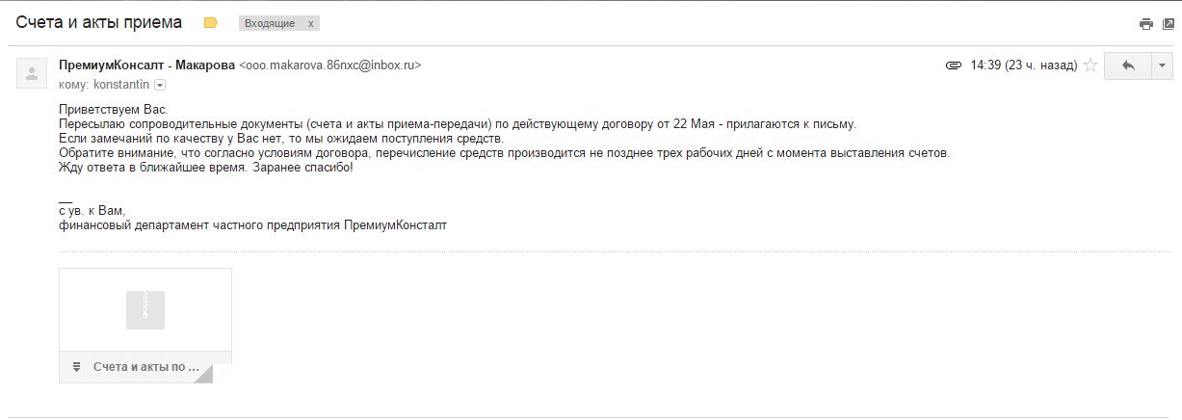
Task: Toggle the yellow importance marker
Action: point(211,23)
